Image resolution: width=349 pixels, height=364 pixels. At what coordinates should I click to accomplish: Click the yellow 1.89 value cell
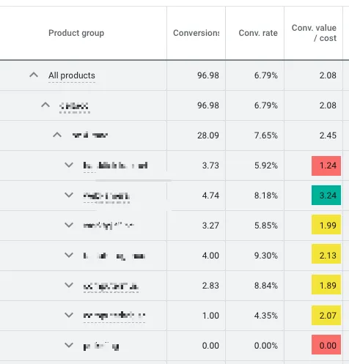tap(326, 284)
